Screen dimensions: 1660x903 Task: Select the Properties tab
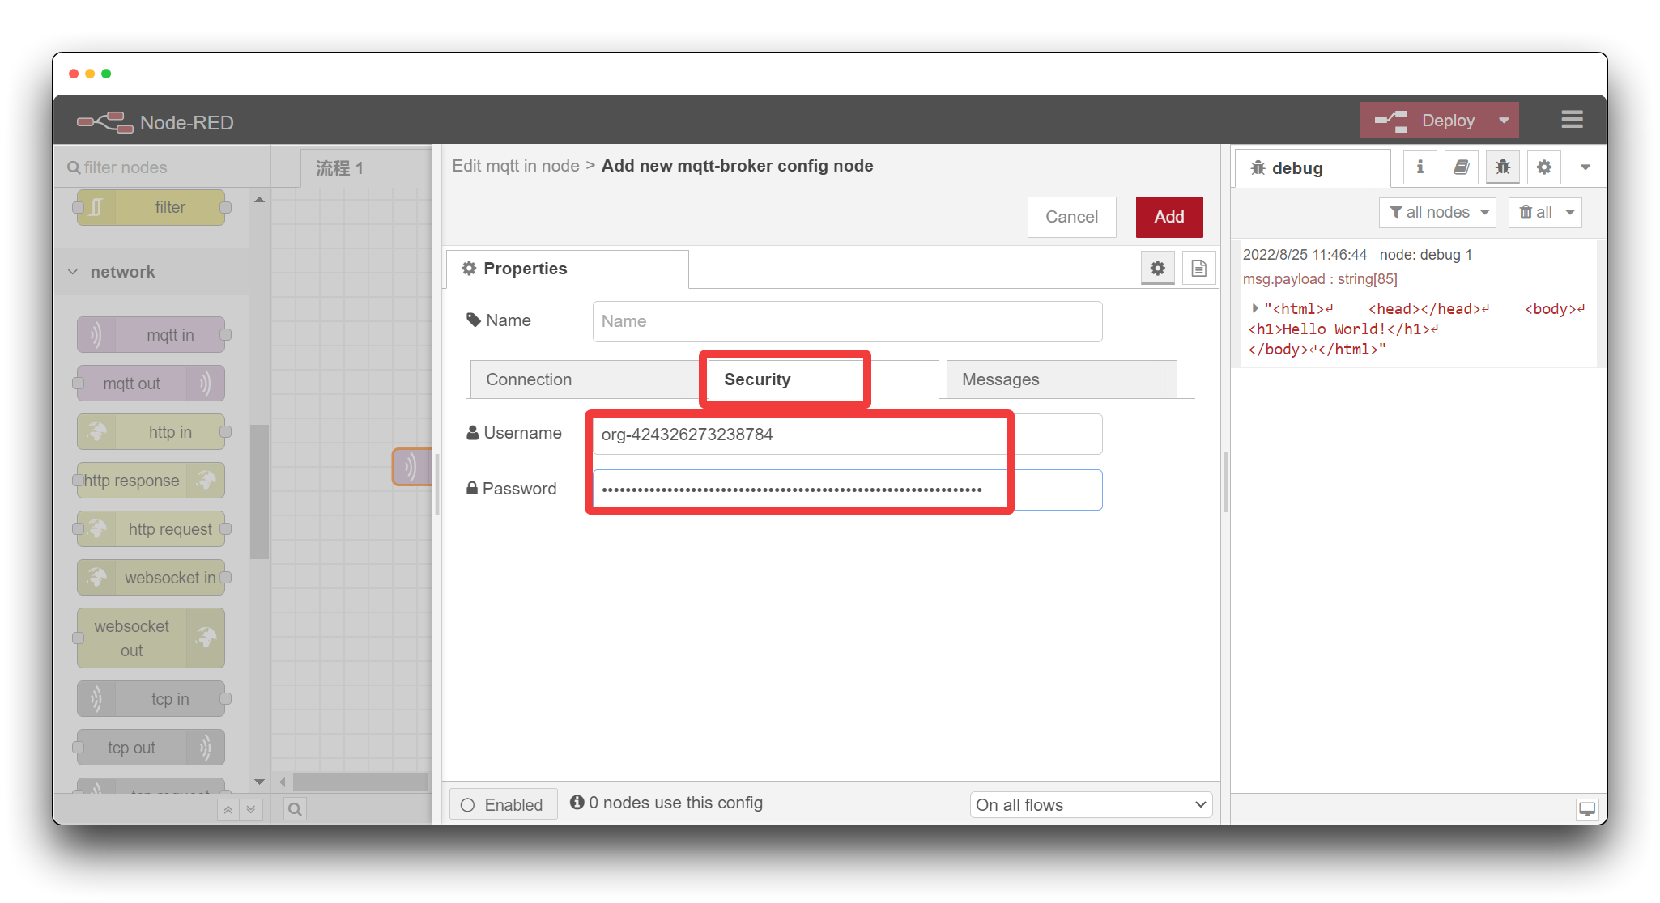[x=567, y=269]
